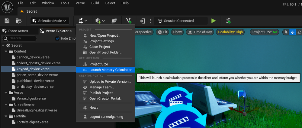Click the Sequencer clapboard toolbar icon

114,21
